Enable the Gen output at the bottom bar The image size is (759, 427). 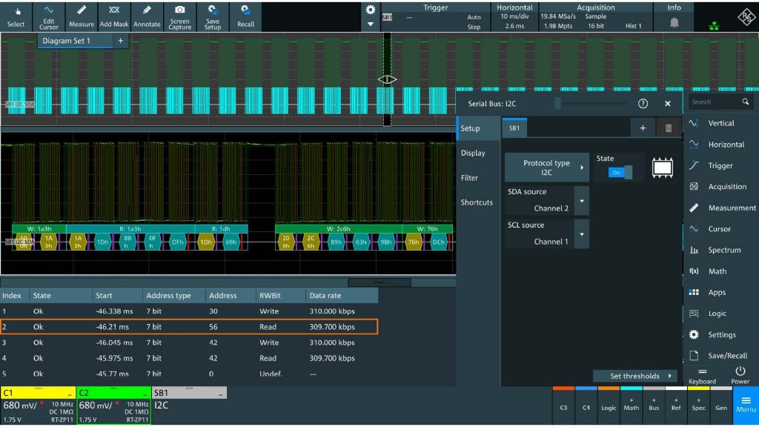pyautogui.click(x=720, y=407)
